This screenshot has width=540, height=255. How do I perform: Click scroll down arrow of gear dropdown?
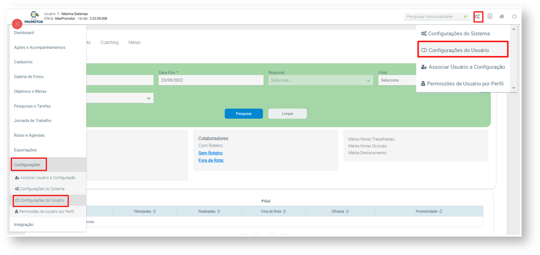(514, 88)
